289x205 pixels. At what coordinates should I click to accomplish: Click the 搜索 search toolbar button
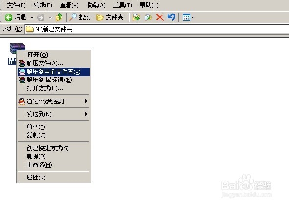(80, 17)
